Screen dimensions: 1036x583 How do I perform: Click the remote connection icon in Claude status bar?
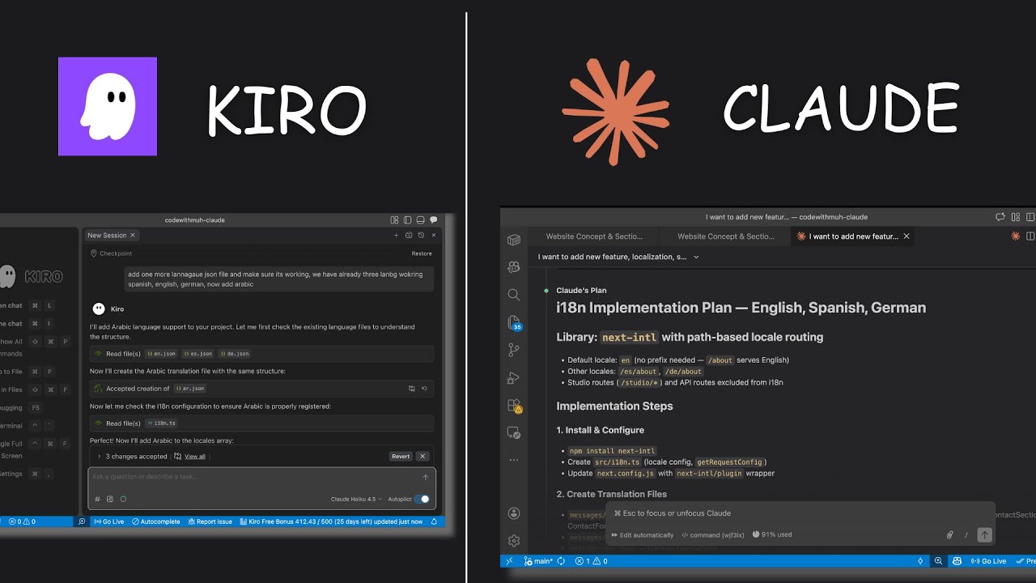coord(509,560)
